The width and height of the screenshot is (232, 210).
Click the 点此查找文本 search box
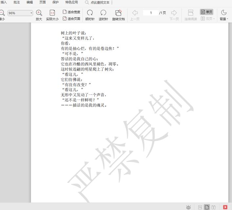[100, 3]
